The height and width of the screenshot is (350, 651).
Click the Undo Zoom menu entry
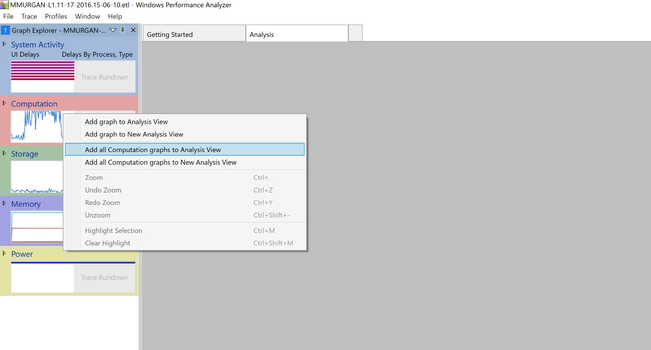185,190
